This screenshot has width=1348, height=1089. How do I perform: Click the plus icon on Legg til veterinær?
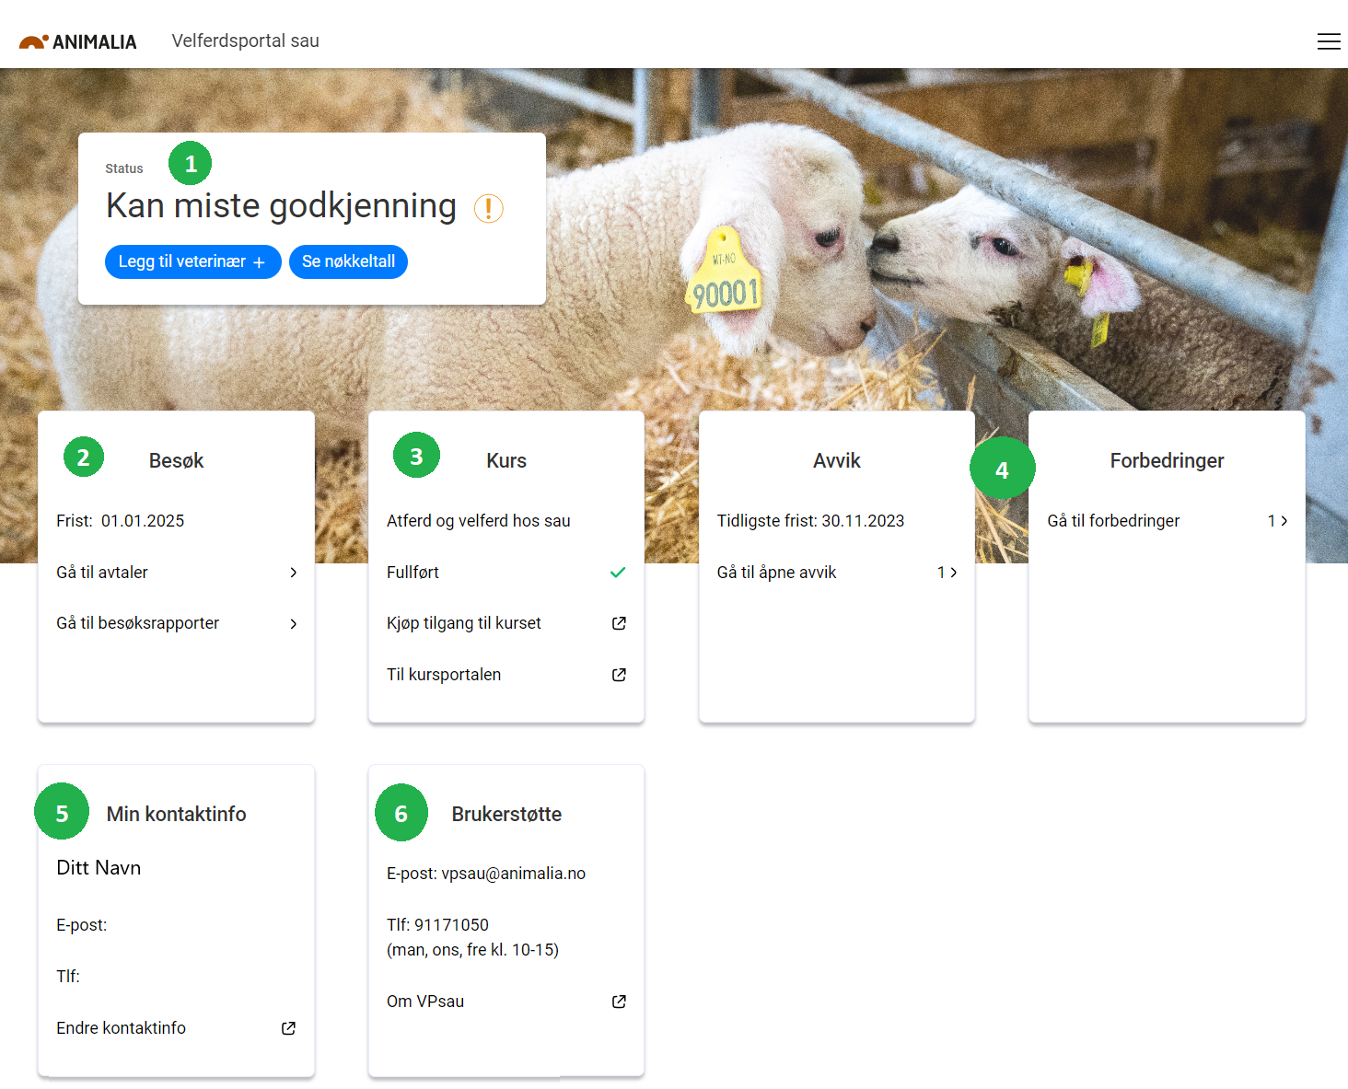260,262
